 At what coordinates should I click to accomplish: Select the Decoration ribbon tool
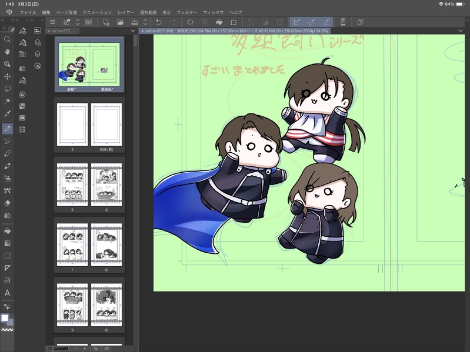7,190
